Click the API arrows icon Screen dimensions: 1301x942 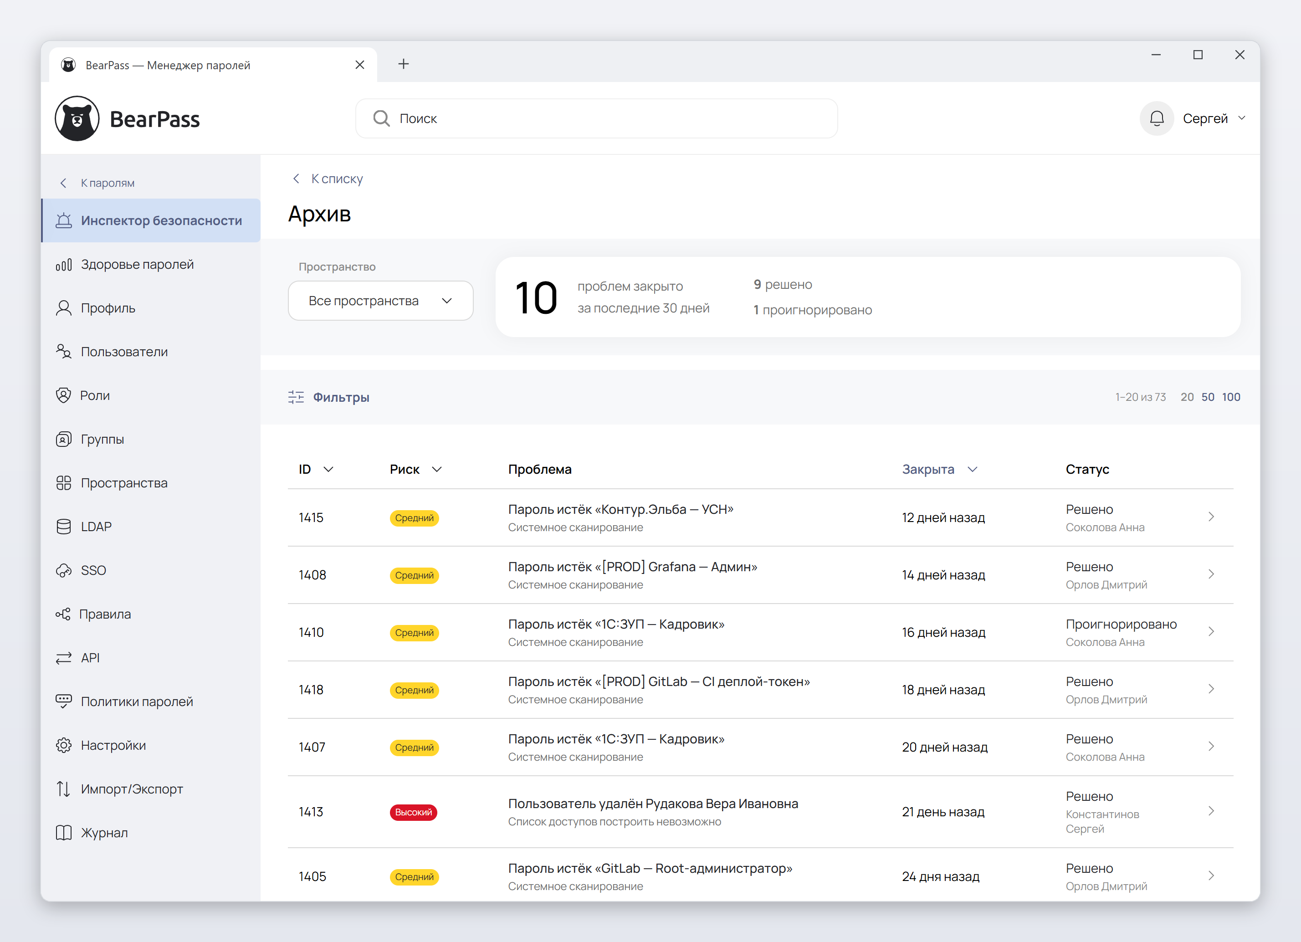click(64, 658)
